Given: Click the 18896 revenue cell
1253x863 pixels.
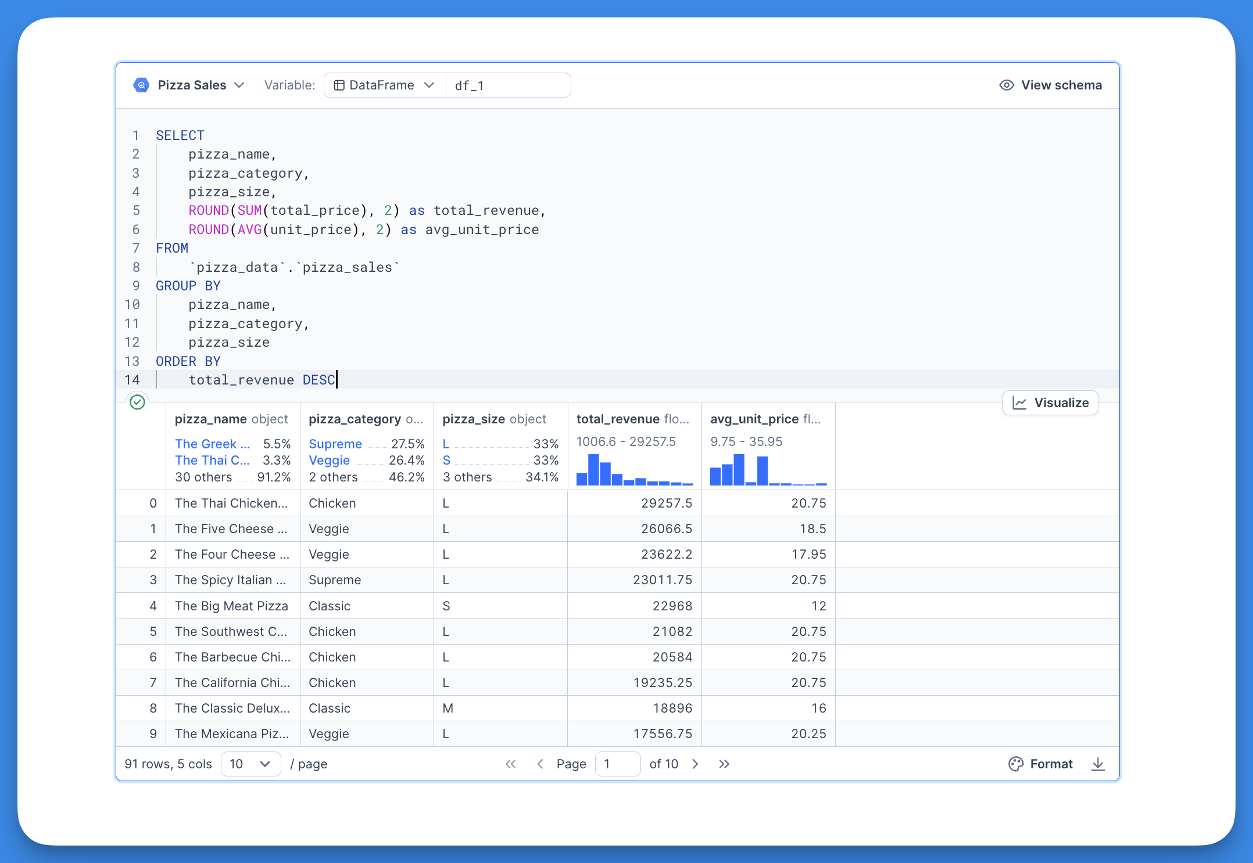Looking at the screenshot, I should (635, 708).
